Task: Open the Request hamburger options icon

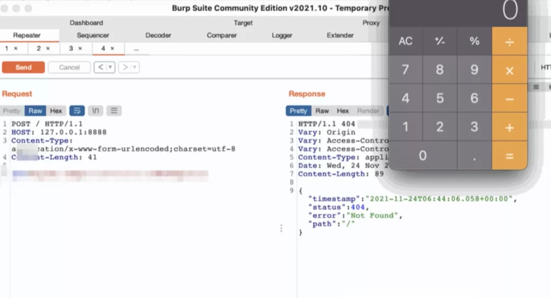Action: tap(114, 111)
